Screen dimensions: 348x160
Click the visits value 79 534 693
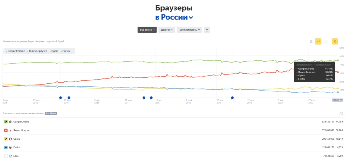point(329,156)
